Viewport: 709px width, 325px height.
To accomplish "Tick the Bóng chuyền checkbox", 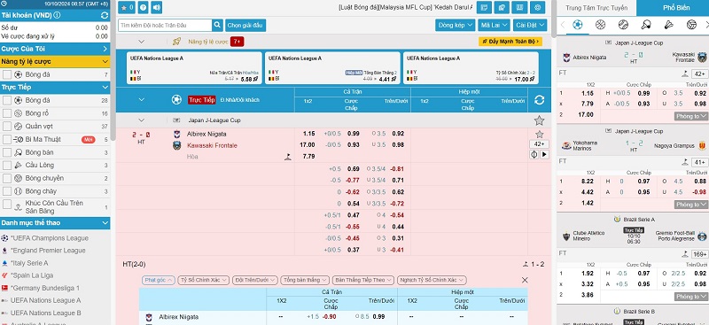I will [x=7, y=179].
